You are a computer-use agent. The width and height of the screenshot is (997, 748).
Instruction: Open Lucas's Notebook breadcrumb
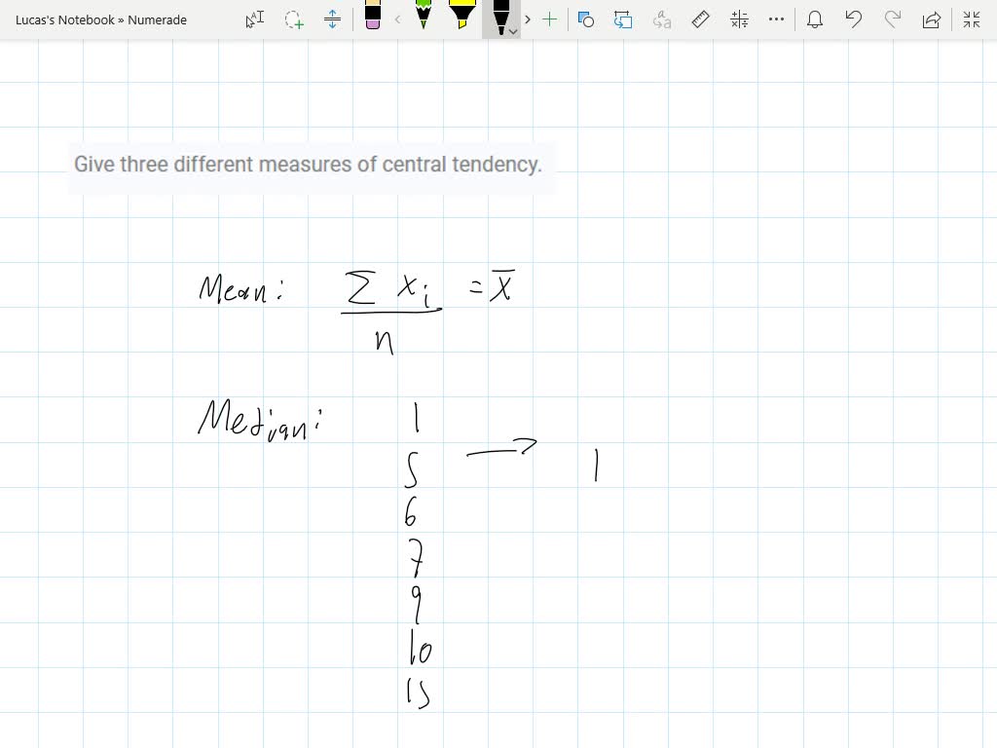click(60, 19)
